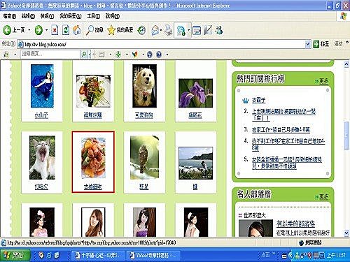The image size is (350, 262).
Task: Open the dropdown next to the first lower-toolbar icon
Action: [15, 54]
